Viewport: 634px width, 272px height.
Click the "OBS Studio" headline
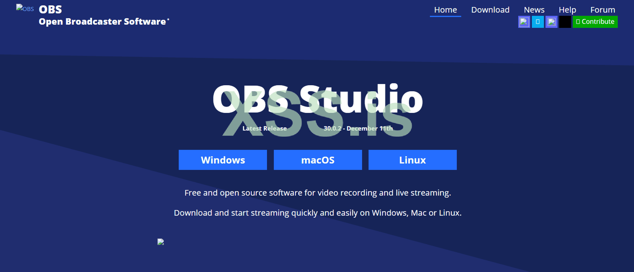[318, 99]
